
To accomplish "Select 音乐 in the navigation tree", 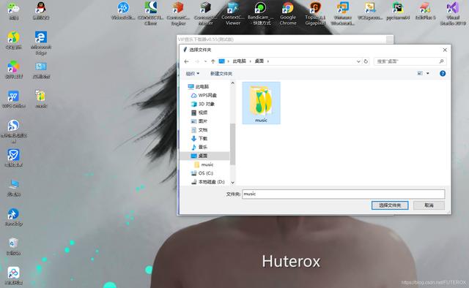I will [199, 147].
